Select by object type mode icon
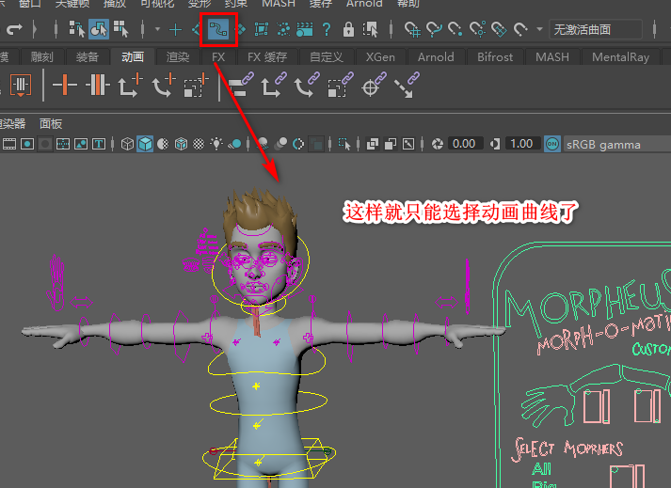The width and height of the screenshot is (671, 488). point(99,29)
